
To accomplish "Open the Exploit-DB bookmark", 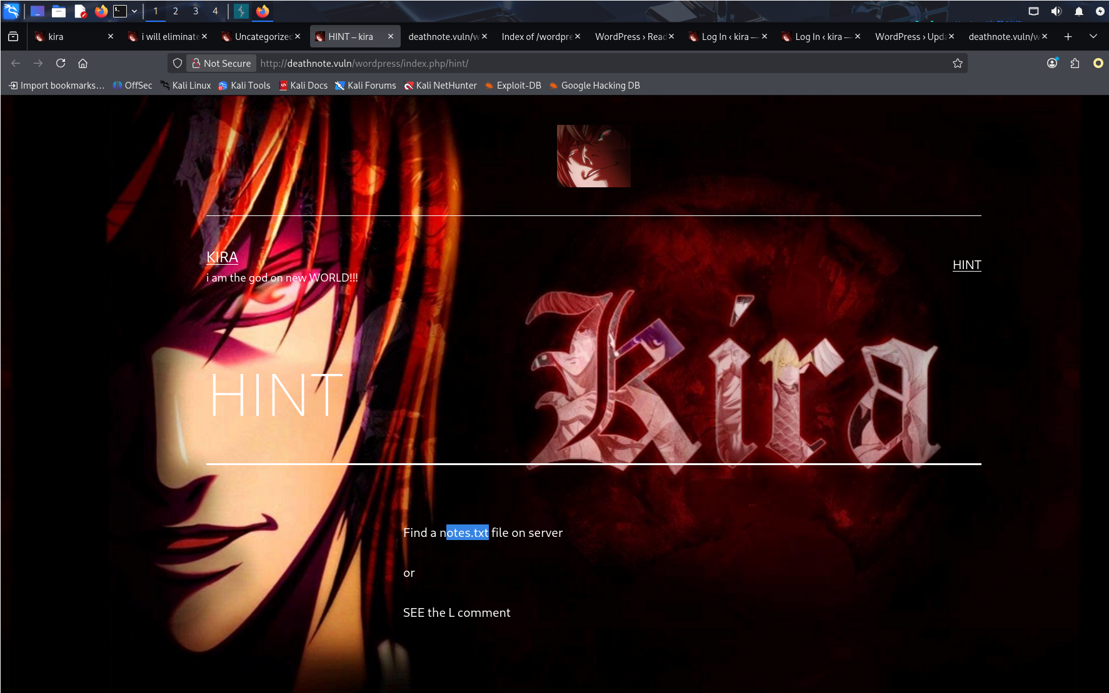I will coord(518,86).
